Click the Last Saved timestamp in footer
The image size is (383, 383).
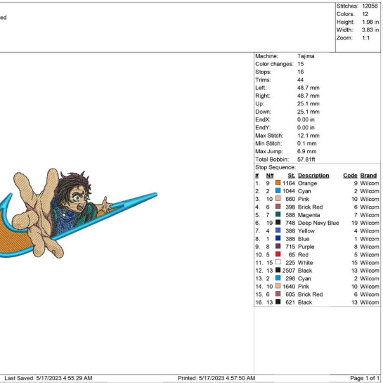(x=48, y=378)
